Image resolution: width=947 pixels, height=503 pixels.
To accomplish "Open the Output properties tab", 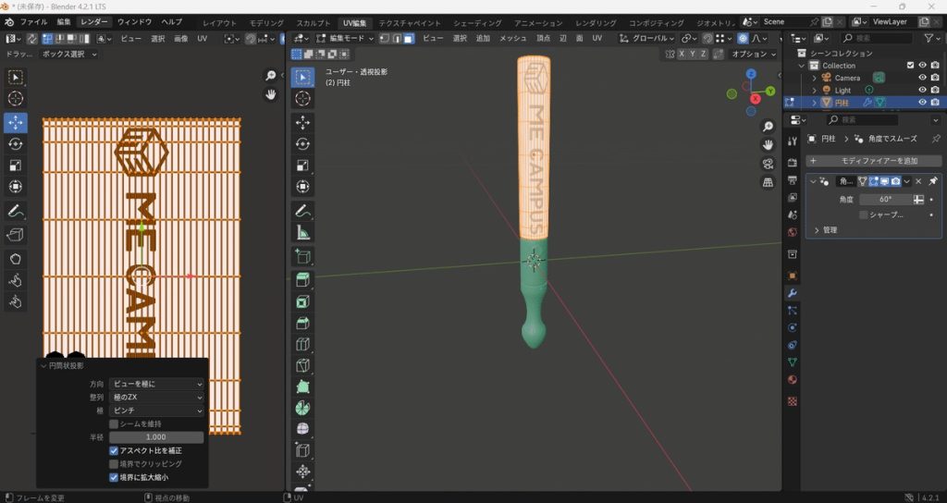I will (x=792, y=180).
